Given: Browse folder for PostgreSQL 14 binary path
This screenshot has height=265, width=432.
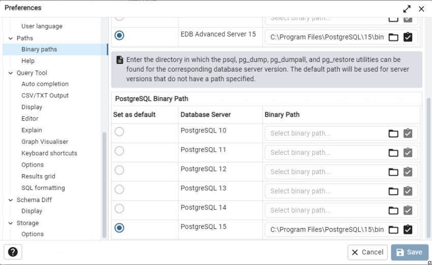Looking at the screenshot, I should (x=393, y=211).
